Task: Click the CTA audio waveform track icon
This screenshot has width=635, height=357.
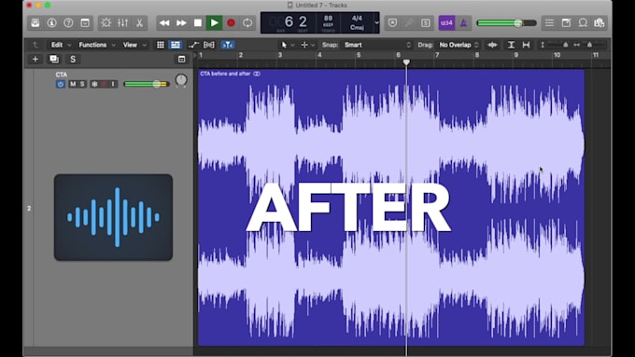Action: coord(113,217)
